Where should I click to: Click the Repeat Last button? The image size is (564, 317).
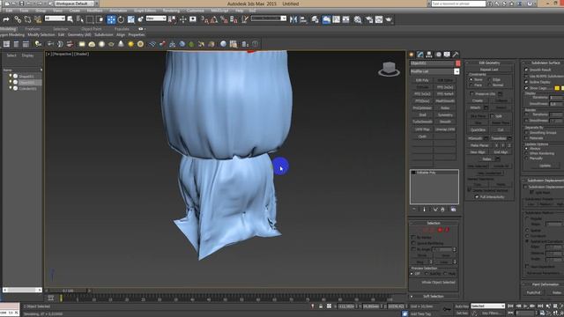(x=489, y=70)
